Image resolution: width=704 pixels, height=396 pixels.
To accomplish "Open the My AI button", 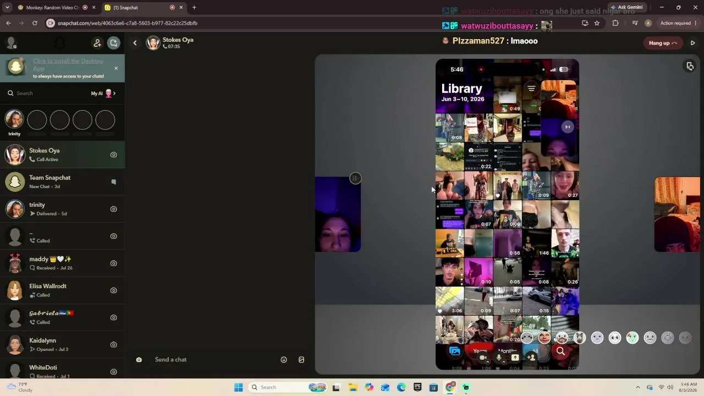I will click(102, 94).
